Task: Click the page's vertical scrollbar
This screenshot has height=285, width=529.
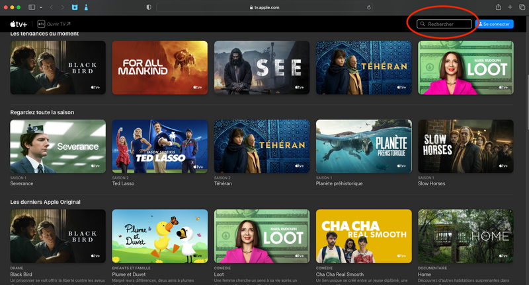Action: 527,101
